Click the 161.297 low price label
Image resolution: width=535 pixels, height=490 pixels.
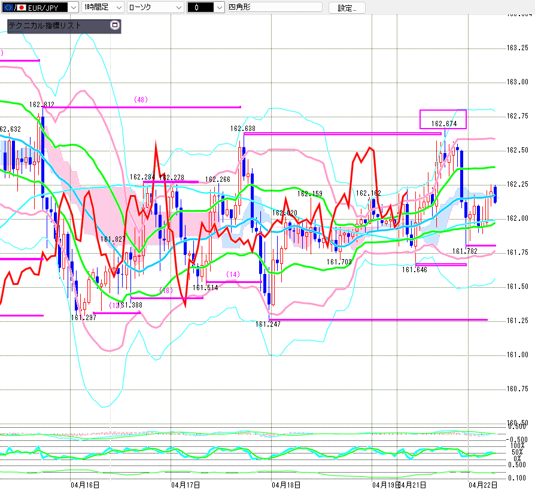tap(84, 318)
